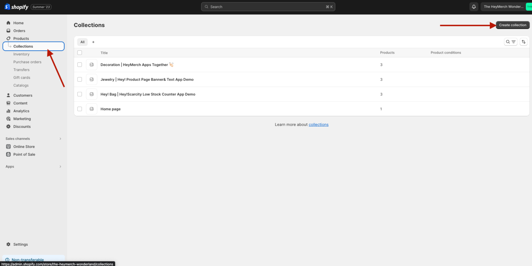Click the Title column header
Viewport: 532px width, 266px height.
104,53
